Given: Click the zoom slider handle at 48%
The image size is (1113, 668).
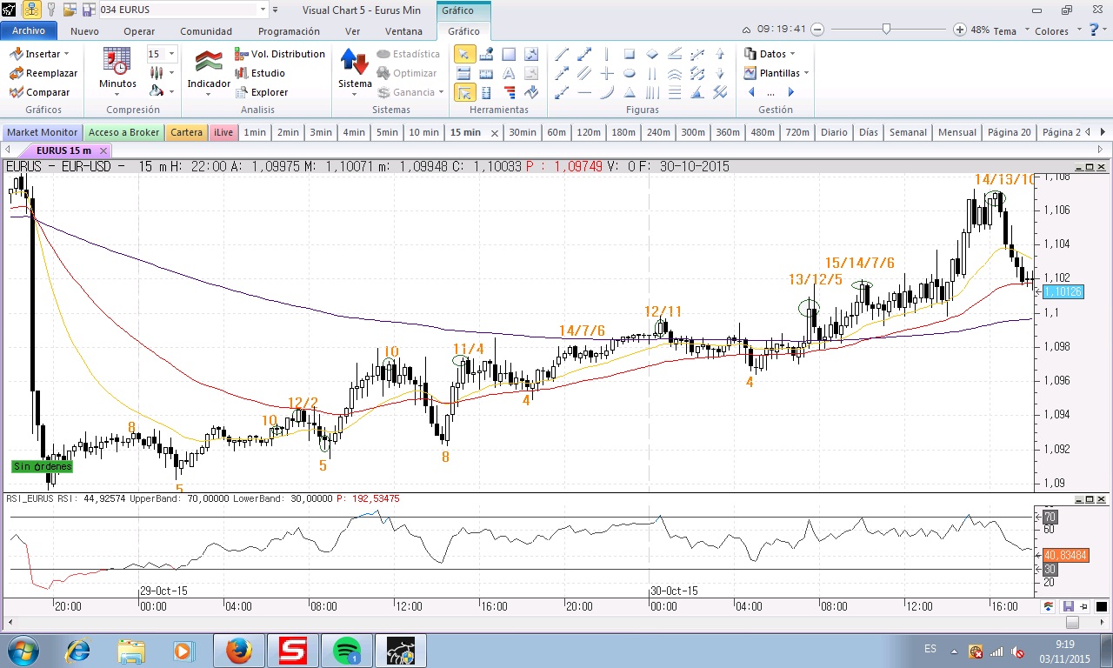Looking at the screenshot, I should point(886,30).
